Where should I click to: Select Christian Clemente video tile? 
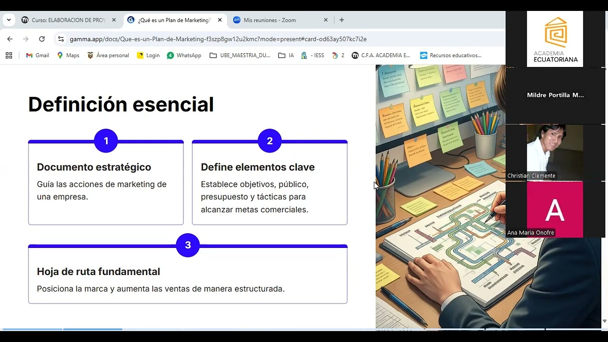click(x=555, y=152)
